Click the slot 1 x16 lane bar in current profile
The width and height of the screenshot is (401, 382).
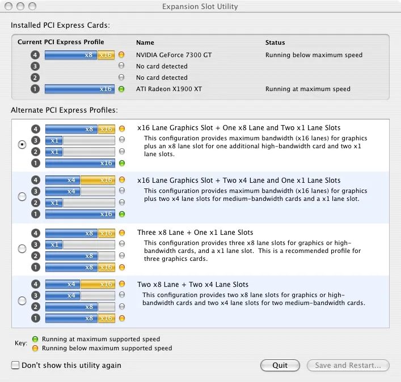tap(79, 89)
